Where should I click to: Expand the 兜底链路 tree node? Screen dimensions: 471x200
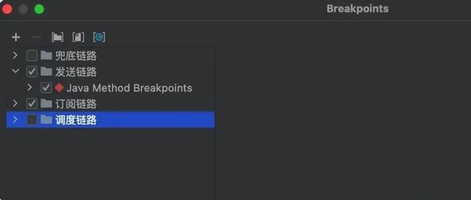pos(15,55)
